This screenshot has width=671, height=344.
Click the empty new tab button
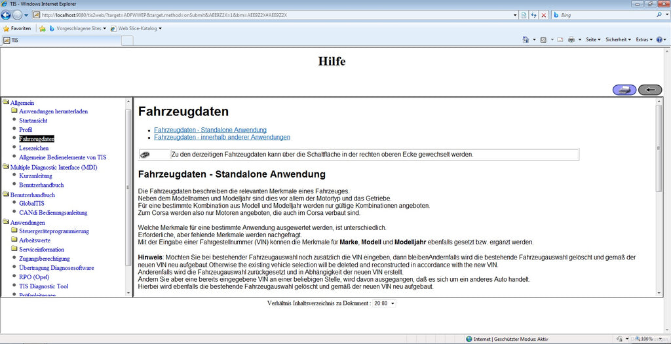click(128, 40)
